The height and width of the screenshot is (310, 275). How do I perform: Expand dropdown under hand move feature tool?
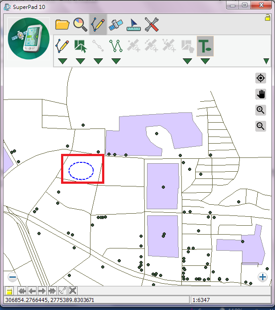[x=187, y=61]
